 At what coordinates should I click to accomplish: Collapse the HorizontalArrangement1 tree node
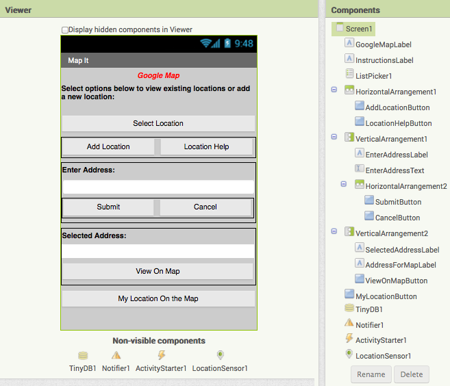334,90
